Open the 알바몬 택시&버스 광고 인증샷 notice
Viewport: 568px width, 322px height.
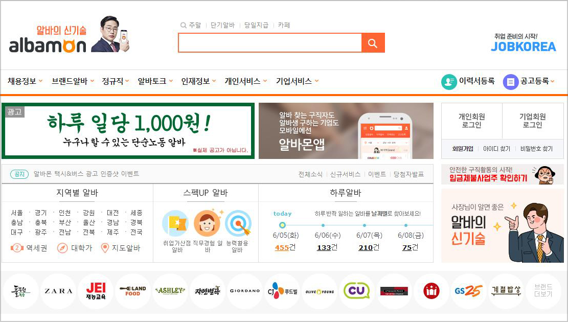click(x=86, y=174)
